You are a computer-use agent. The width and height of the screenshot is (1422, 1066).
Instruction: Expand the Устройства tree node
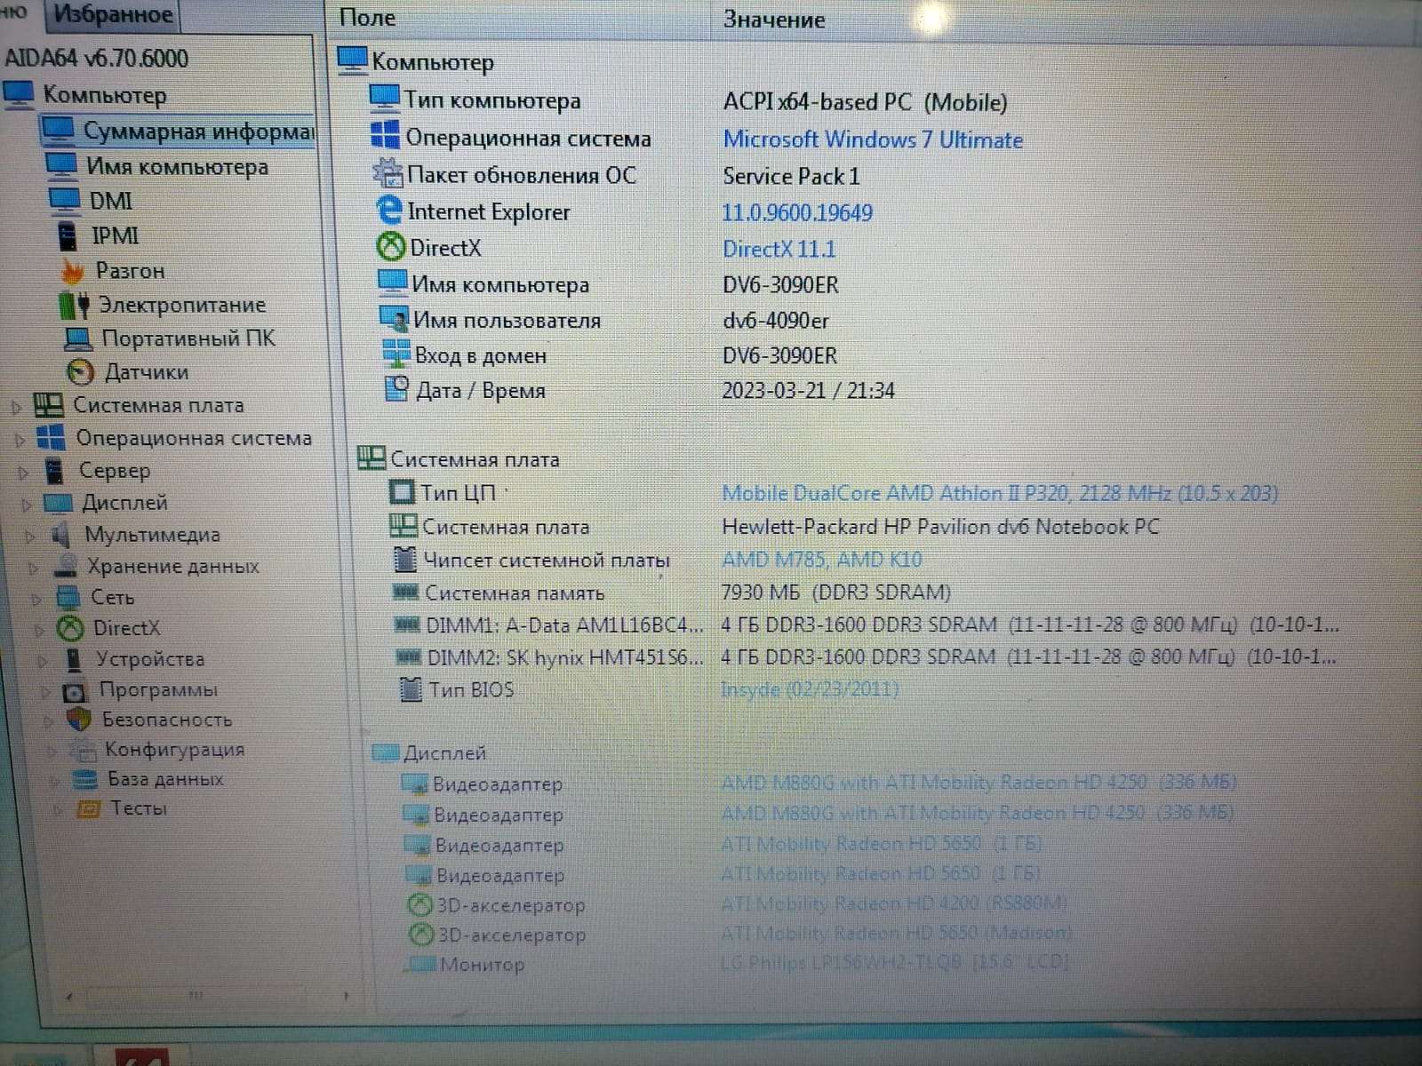click(x=43, y=661)
